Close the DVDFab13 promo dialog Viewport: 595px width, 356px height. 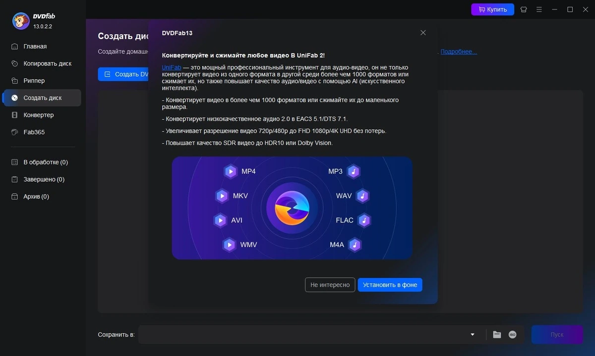point(423,33)
